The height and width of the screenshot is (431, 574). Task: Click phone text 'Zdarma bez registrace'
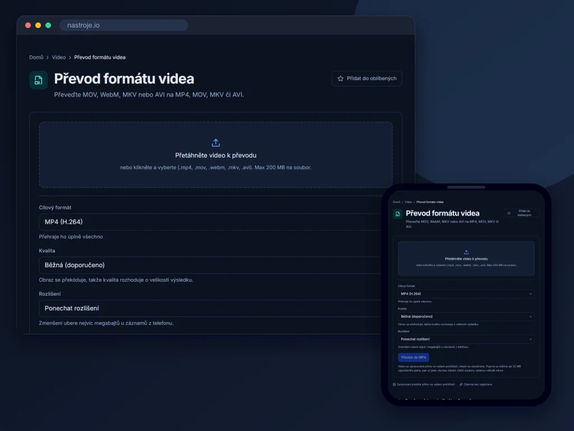[478, 384]
